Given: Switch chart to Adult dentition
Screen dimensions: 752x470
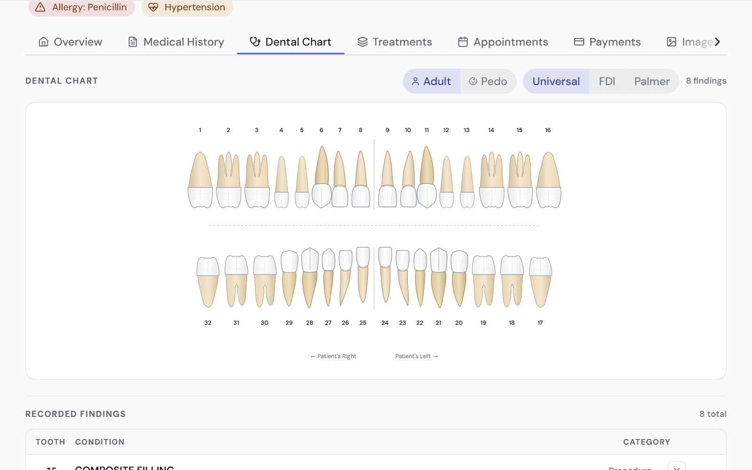Looking at the screenshot, I should point(431,81).
